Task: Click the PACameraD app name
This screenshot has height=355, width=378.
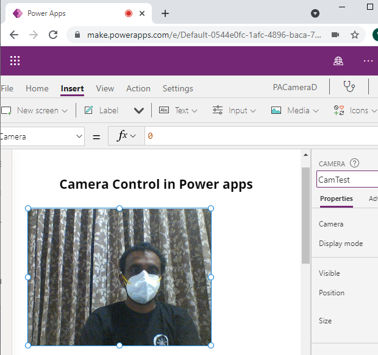Action: pos(295,87)
